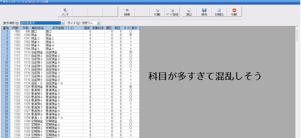Toggle guide display mark for 現金2 row

tap(130, 38)
